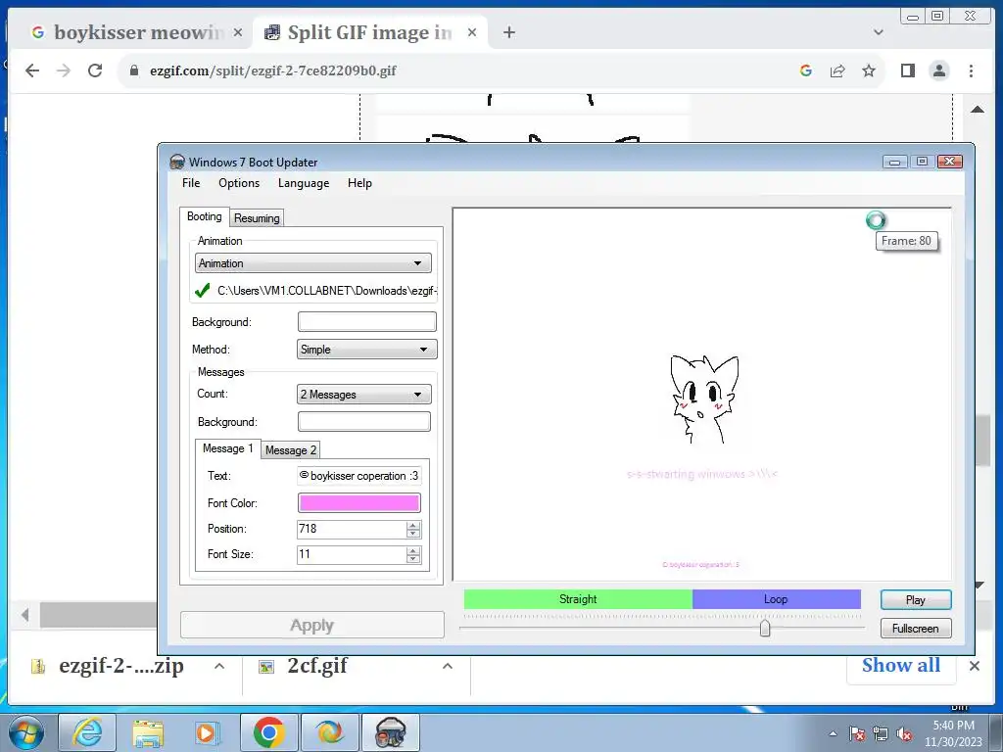Increase Position with the up spinner
Screen dimensions: 1003x752
pyautogui.click(x=413, y=525)
